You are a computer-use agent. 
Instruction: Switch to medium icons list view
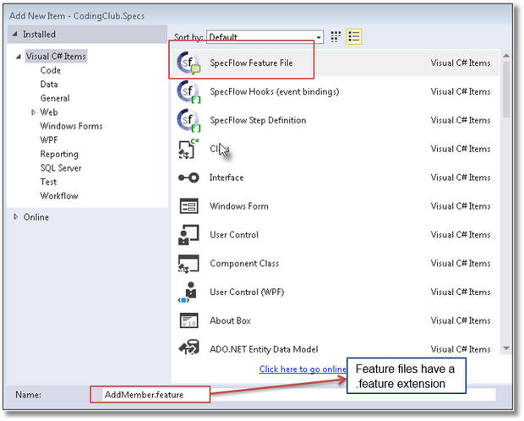click(x=354, y=36)
